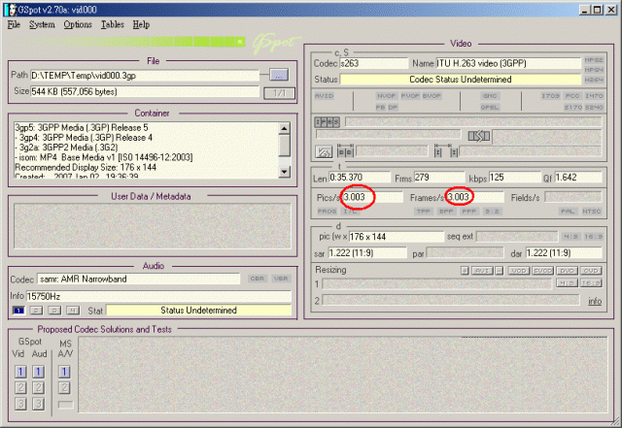
Task: Click the VGS graph icon button
Action: [324, 151]
